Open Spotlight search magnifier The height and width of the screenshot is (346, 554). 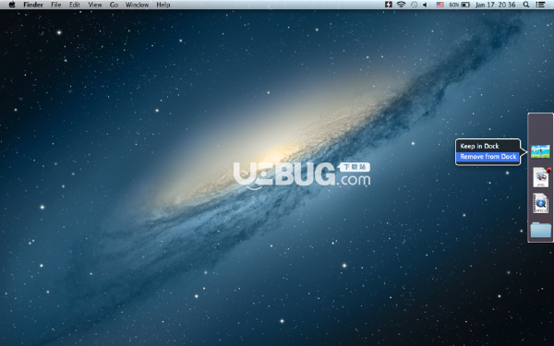[526, 5]
